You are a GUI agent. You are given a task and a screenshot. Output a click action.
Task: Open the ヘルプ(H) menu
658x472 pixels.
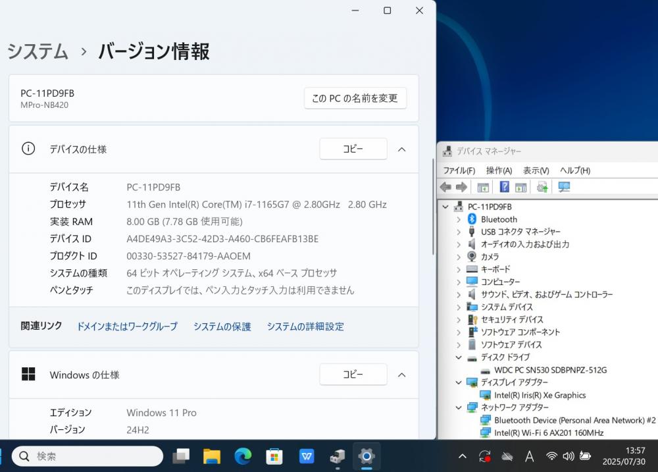(x=575, y=170)
